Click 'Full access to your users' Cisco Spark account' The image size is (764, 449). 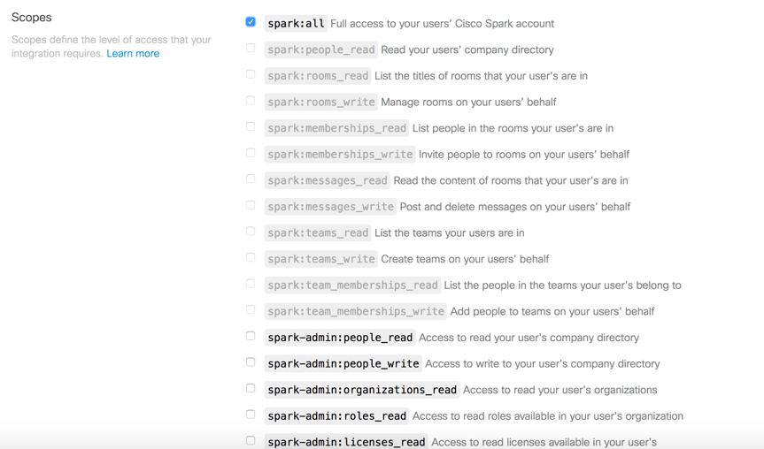[443, 24]
